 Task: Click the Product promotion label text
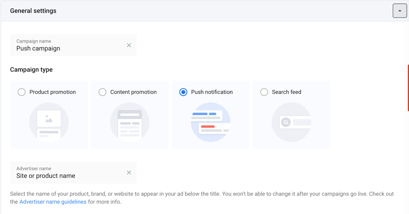pos(52,92)
